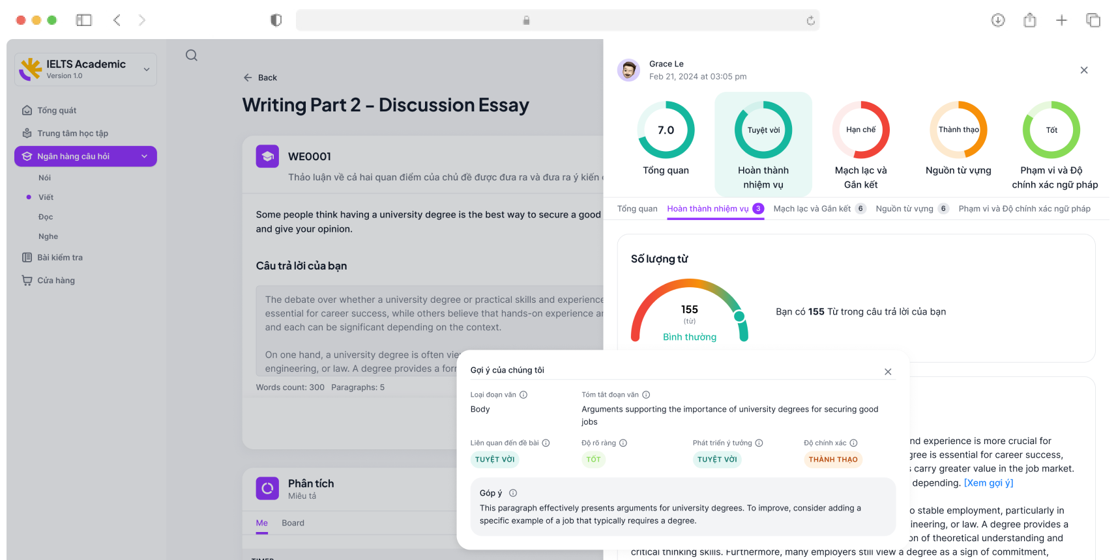The height and width of the screenshot is (560, 1116).
Task: Click the THÀNH THẠO accuracy badge
Action: (x=833, y=459)
